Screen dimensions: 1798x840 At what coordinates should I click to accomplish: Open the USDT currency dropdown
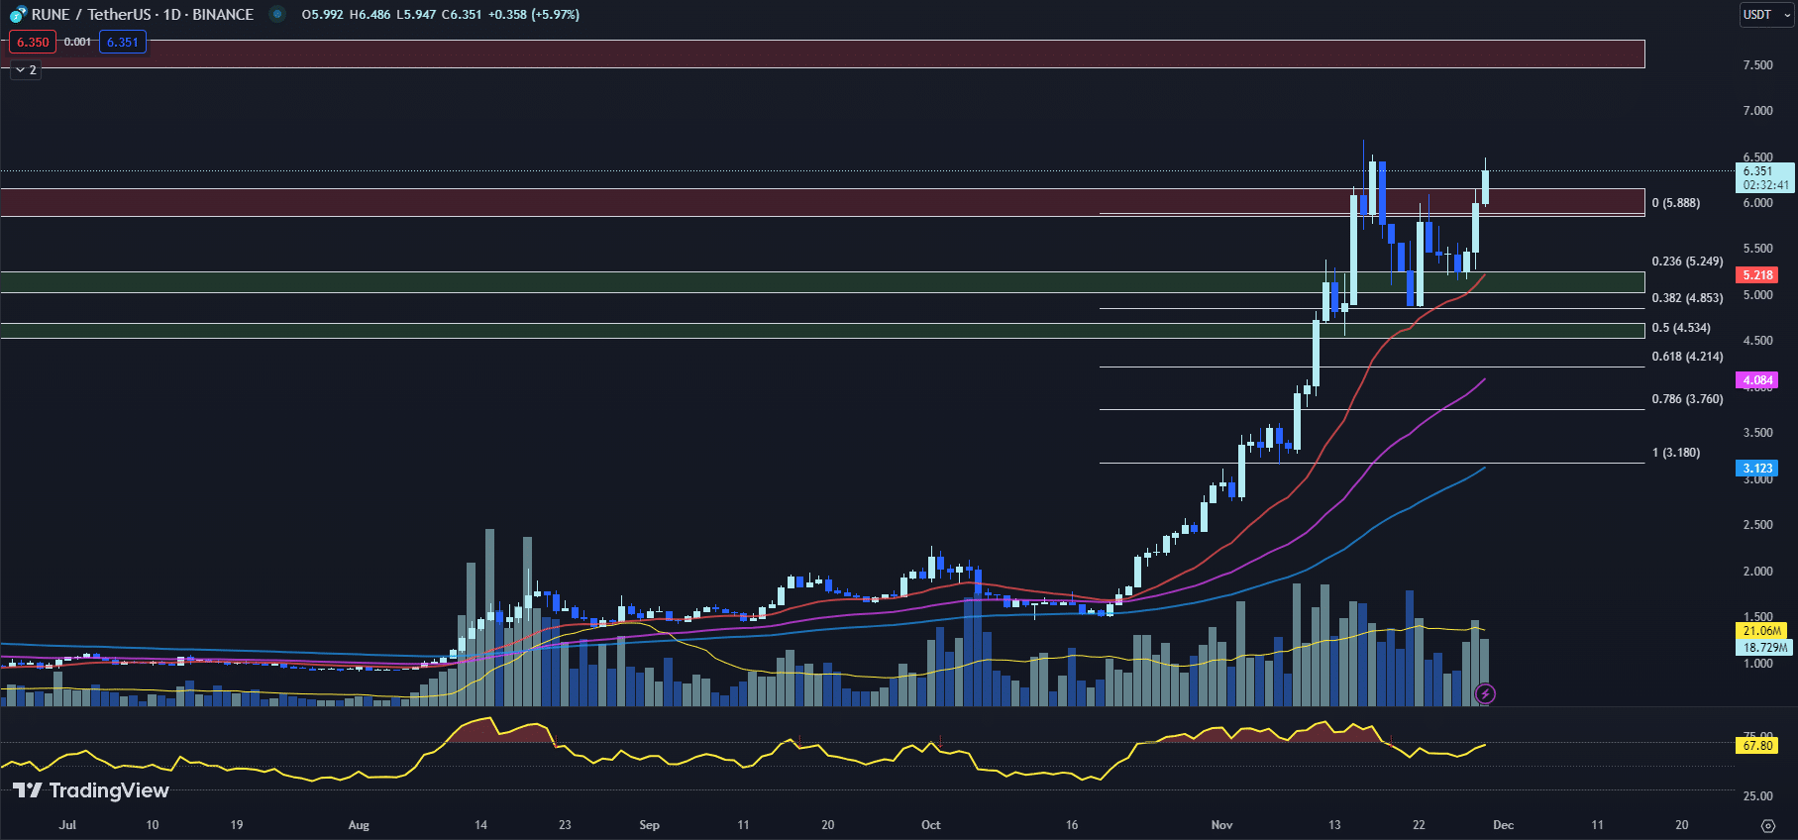click(1766, 15)
